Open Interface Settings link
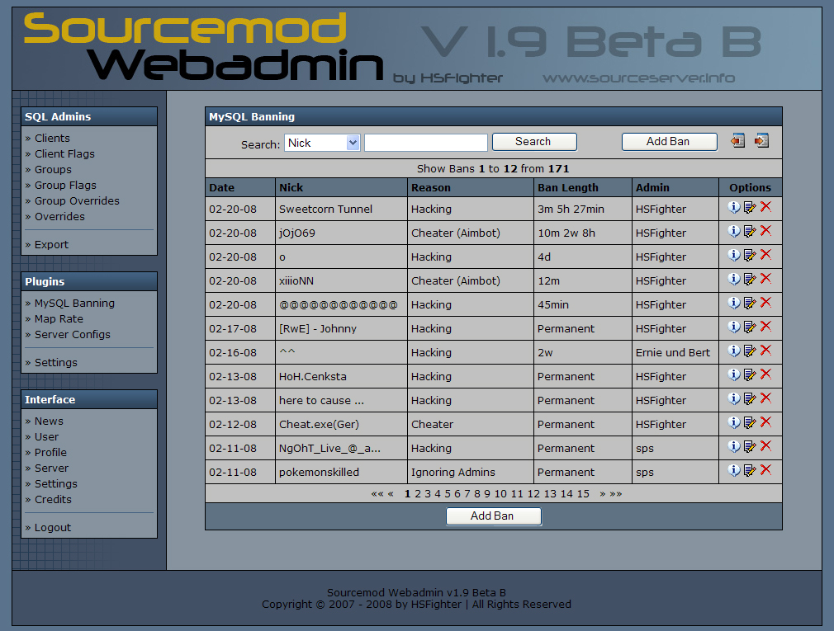 click(56, 484)
